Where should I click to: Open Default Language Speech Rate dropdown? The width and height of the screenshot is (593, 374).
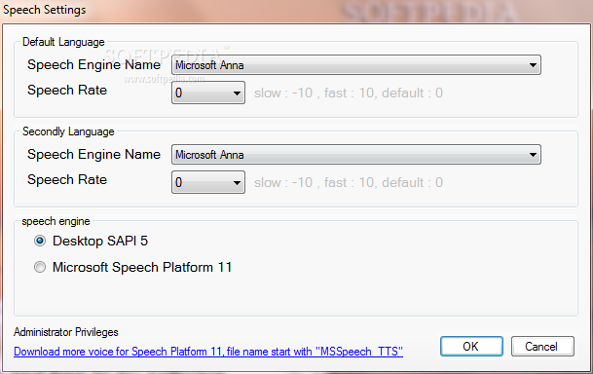pos(208,93)
